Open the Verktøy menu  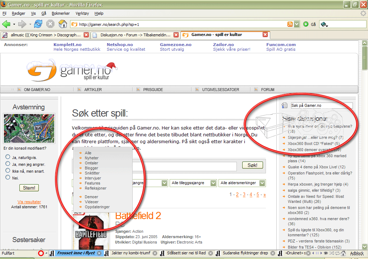pyautogui.click(x=82, y=13)
